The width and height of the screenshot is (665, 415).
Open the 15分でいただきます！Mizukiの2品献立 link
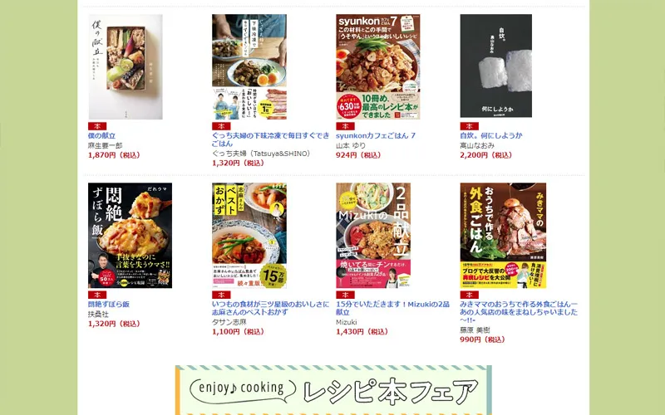[x=392, y=308]
